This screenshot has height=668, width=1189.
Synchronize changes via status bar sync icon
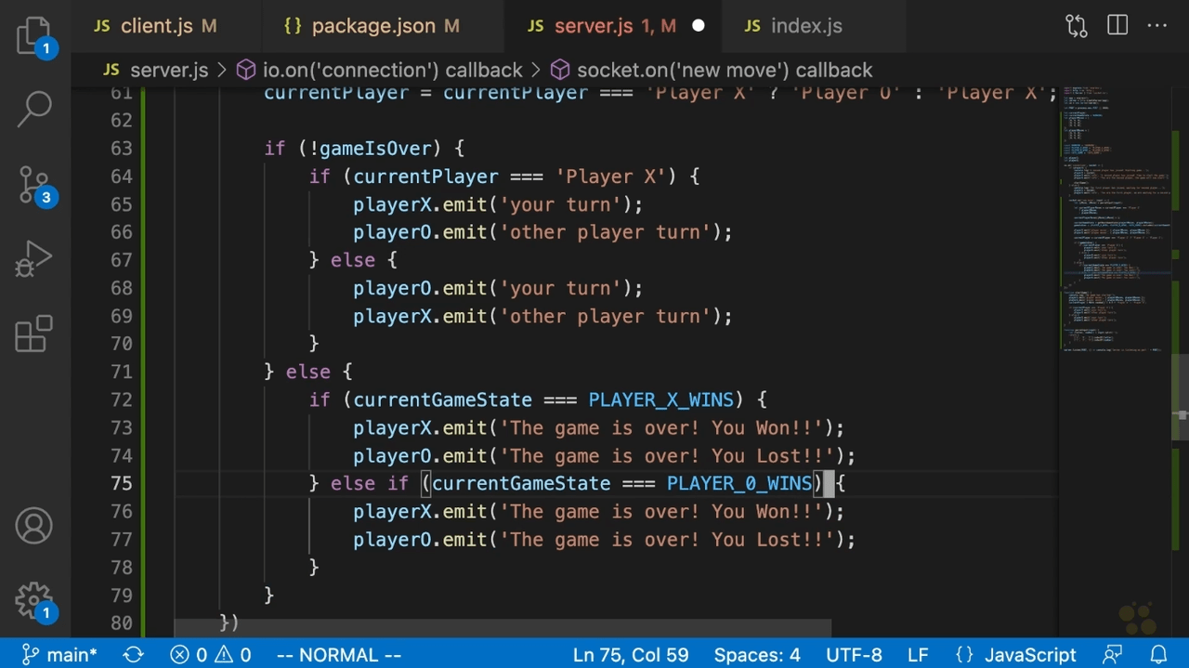click(x=133, y=655)
